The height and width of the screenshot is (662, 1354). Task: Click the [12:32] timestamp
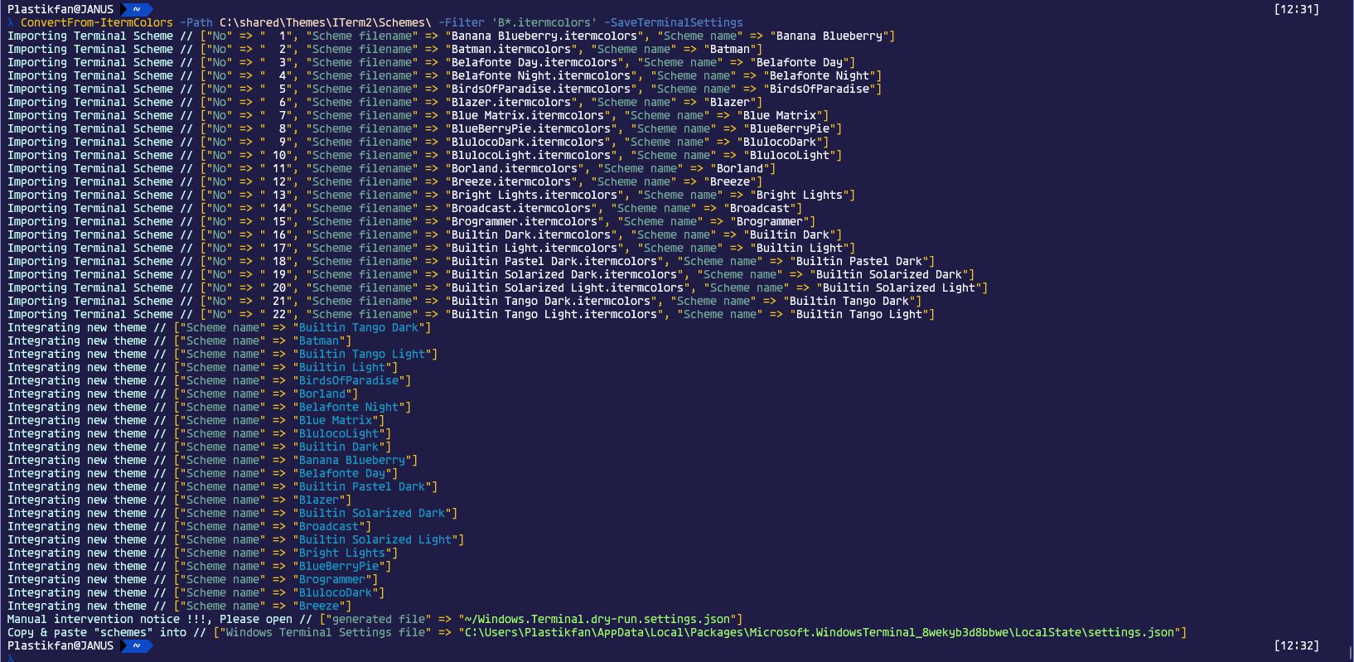1298,645
